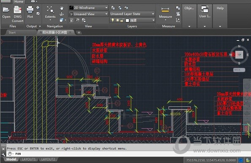Restore the drawing viewport window

coord(243,40)
